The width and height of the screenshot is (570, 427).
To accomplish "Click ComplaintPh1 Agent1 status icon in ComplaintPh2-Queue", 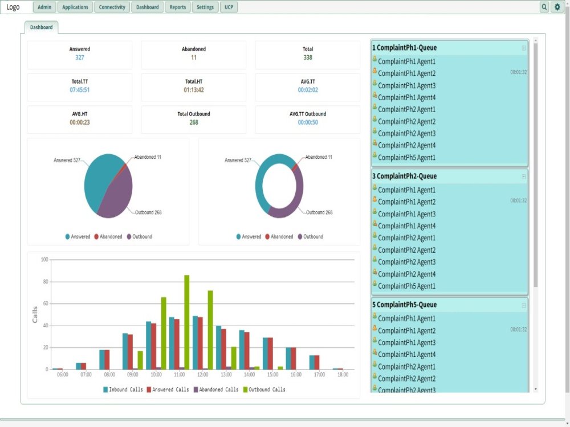I will pos(374,188).
